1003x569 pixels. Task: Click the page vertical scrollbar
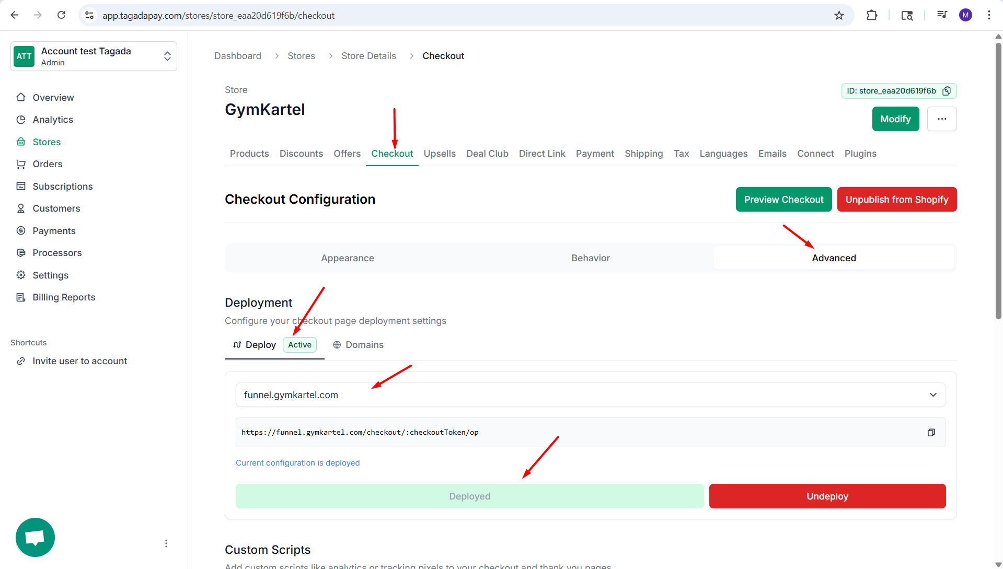(998, 181)
